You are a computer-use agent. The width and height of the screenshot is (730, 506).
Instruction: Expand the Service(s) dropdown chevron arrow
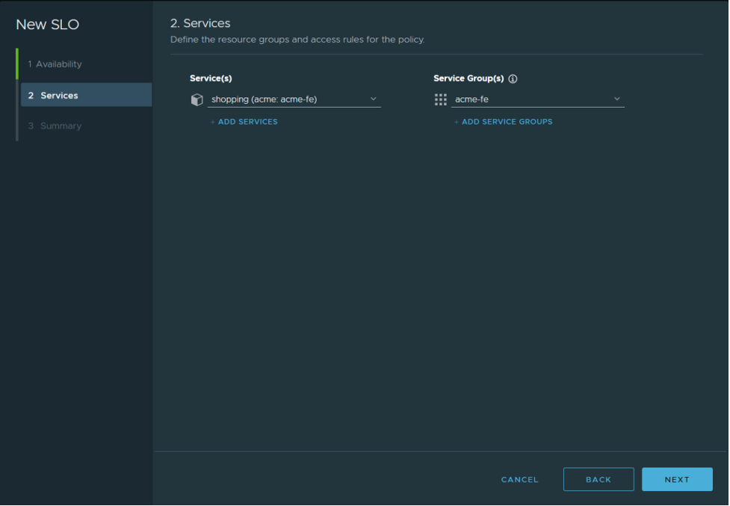pos(374,99)
